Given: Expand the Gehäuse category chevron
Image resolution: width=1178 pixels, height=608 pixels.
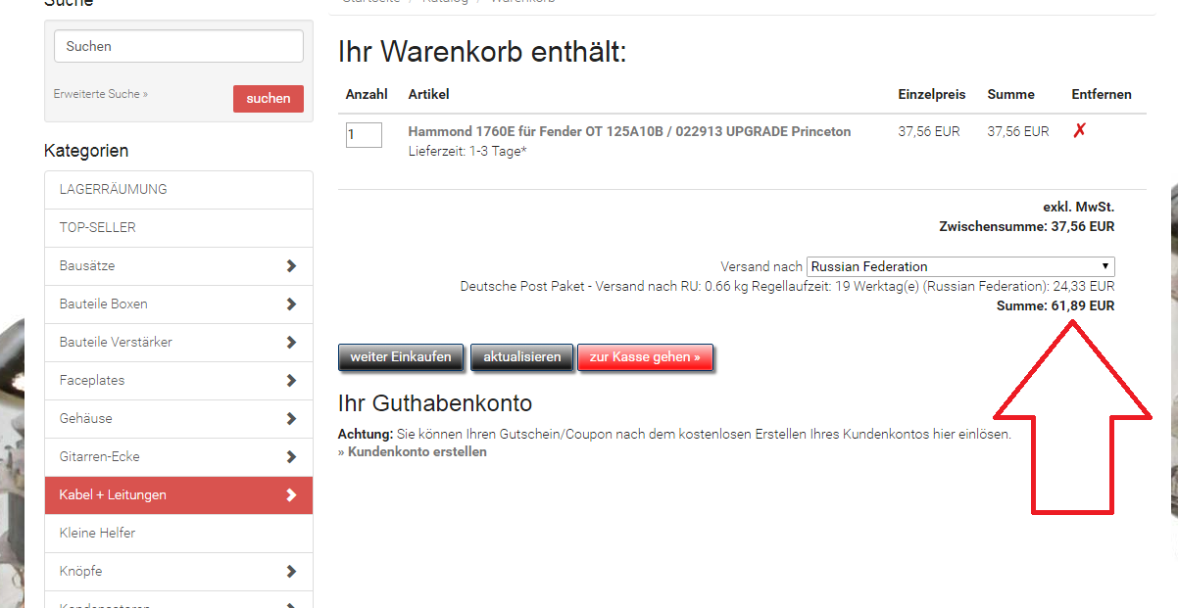Looking at the screenshot, I should tap(291, 419).
